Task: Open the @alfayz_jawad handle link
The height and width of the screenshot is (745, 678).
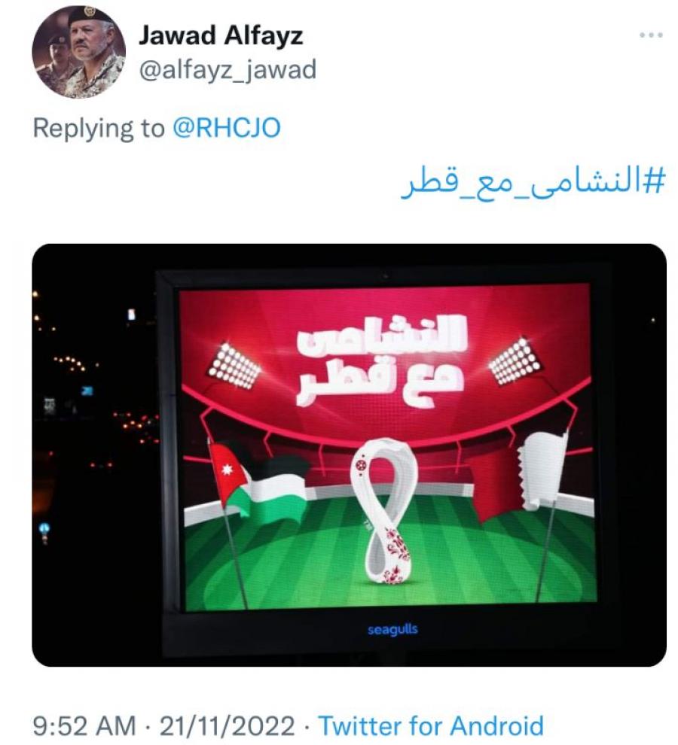Action: click(228, 70)
